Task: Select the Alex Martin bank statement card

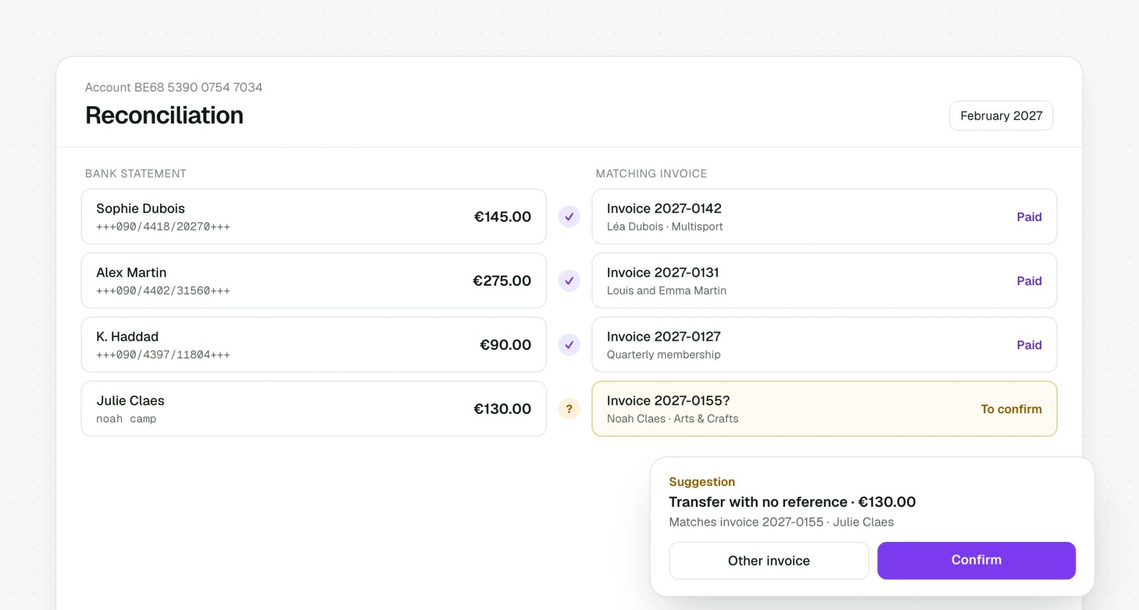Action: [314, 281]
